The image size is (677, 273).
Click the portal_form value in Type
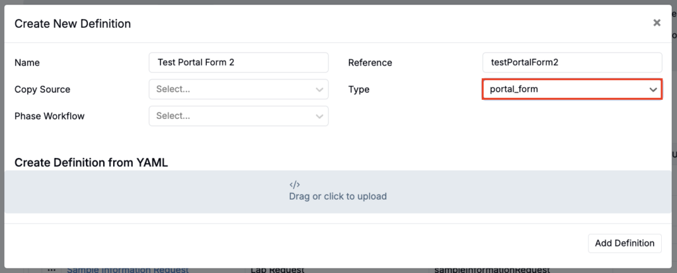click(x=514, y=89)
